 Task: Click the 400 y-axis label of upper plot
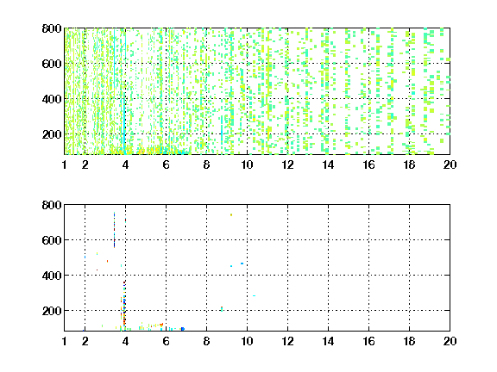pos(52,99)
